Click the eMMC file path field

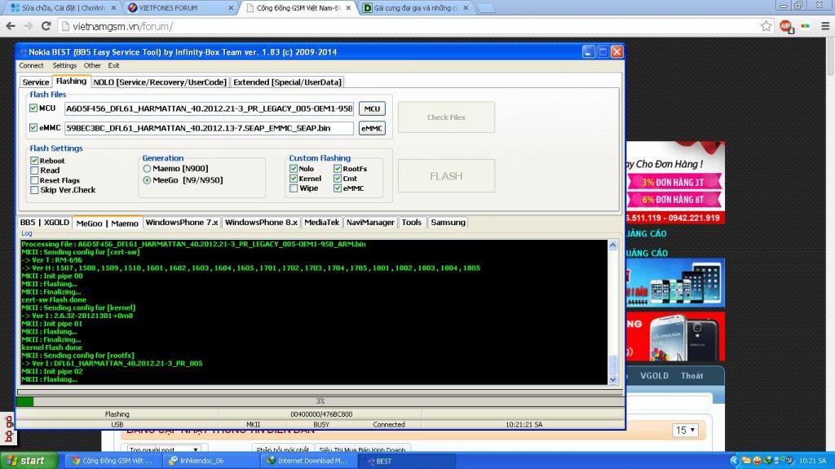point(209,128)
